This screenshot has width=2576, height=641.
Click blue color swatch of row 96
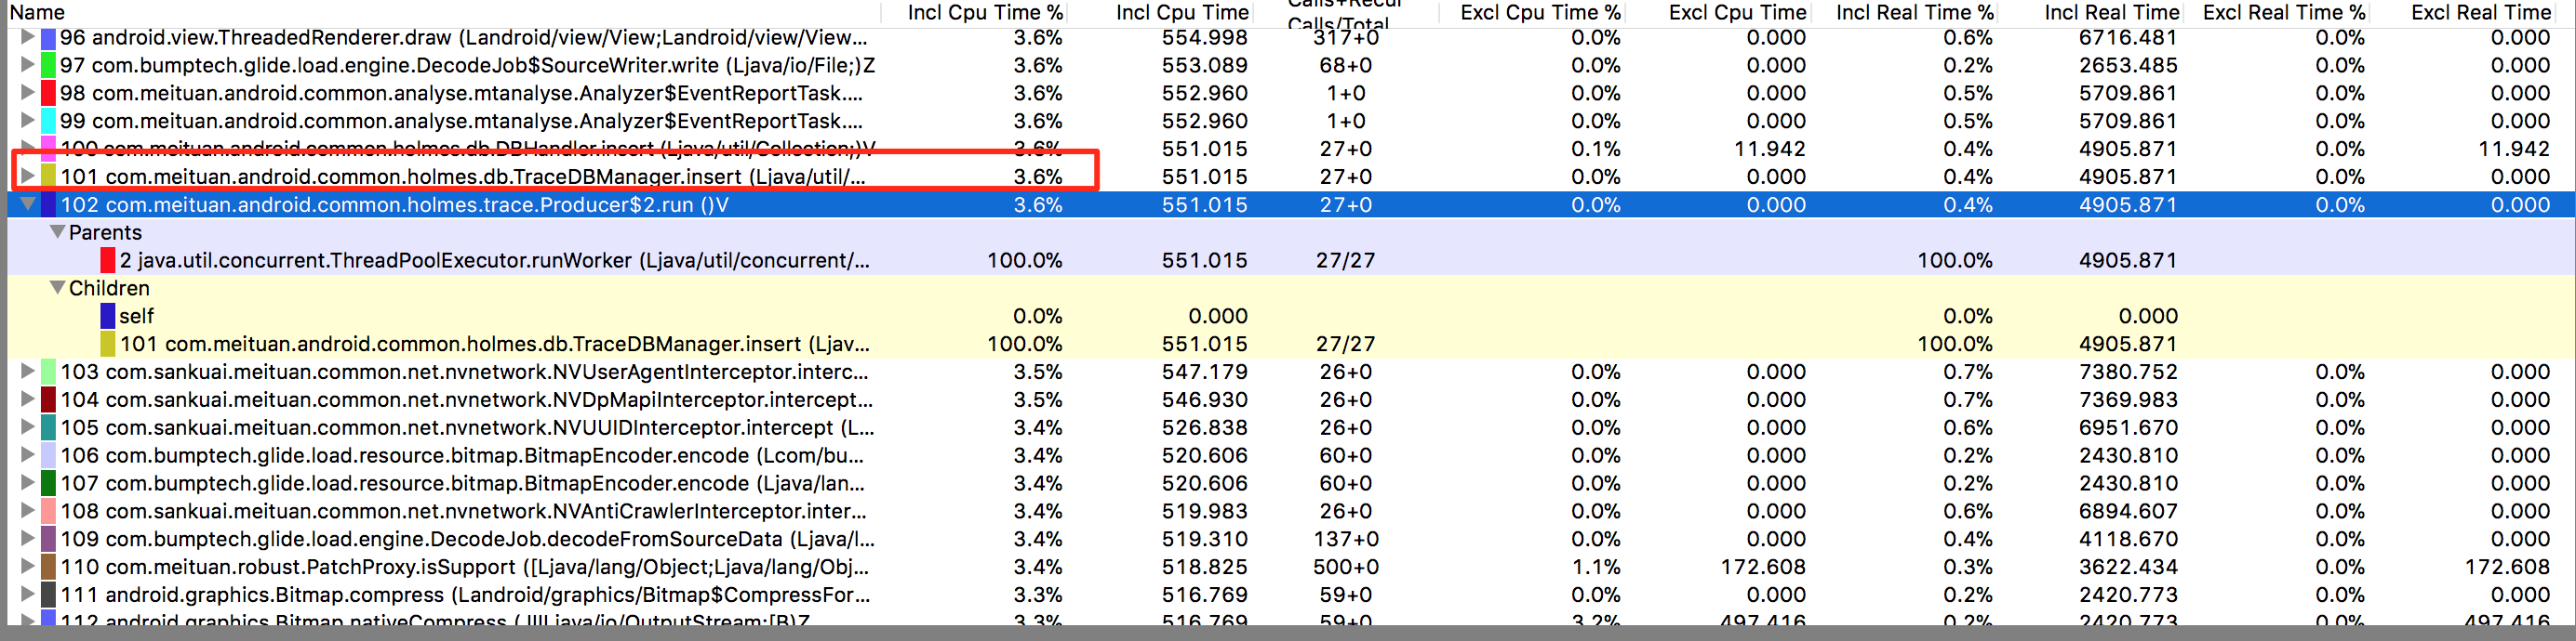(x=48, y=38)
